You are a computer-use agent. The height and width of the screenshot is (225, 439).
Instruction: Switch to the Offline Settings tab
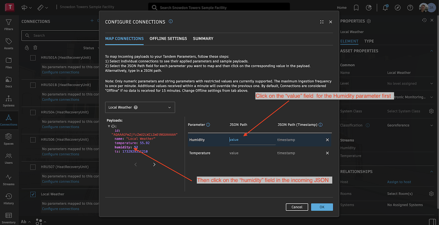(168, 39)
